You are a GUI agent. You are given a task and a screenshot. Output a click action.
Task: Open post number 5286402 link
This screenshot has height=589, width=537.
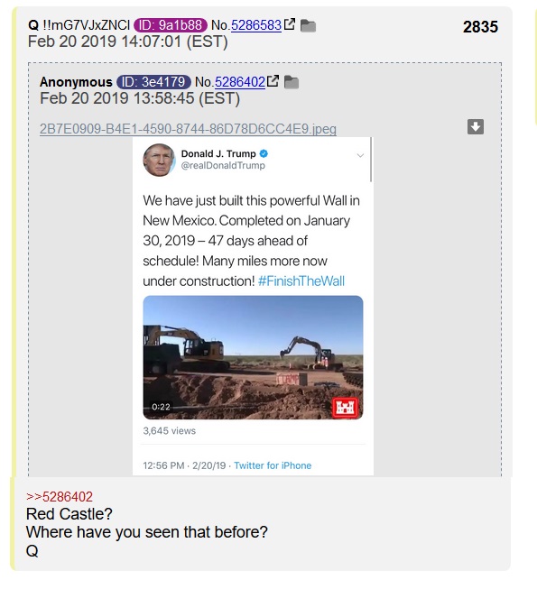click(240, 82)
